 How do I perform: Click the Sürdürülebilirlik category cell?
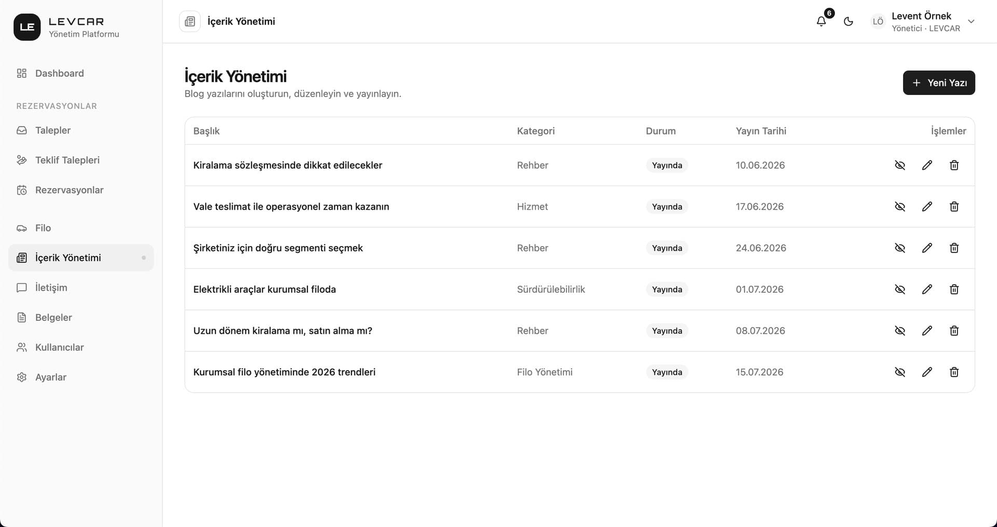pos(551,289)
